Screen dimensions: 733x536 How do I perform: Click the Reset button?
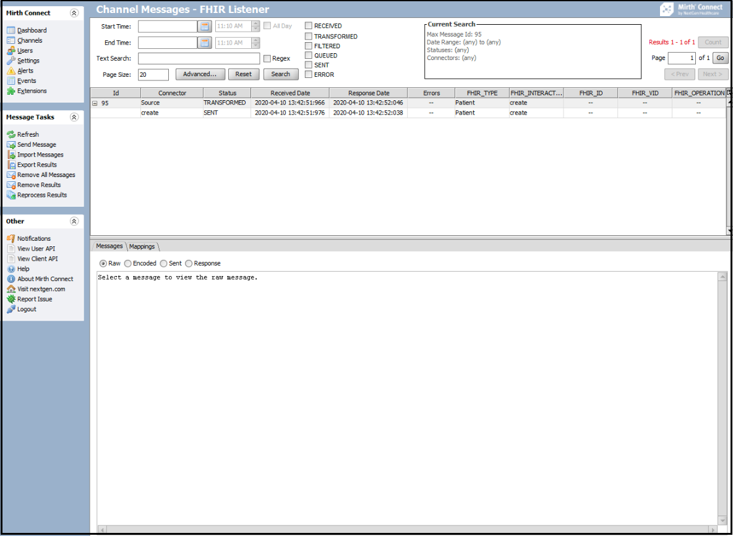(x=244, y=74)
